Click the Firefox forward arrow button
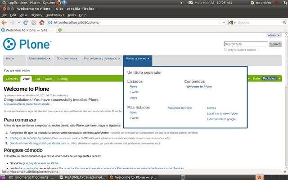The image size is (288, 180). click(12, 22)
